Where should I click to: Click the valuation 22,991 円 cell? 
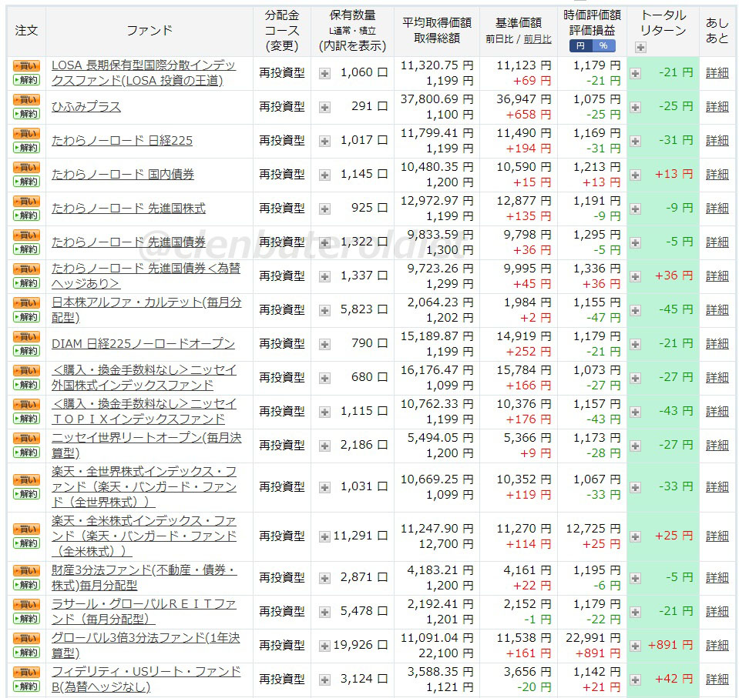coord(593,638)
